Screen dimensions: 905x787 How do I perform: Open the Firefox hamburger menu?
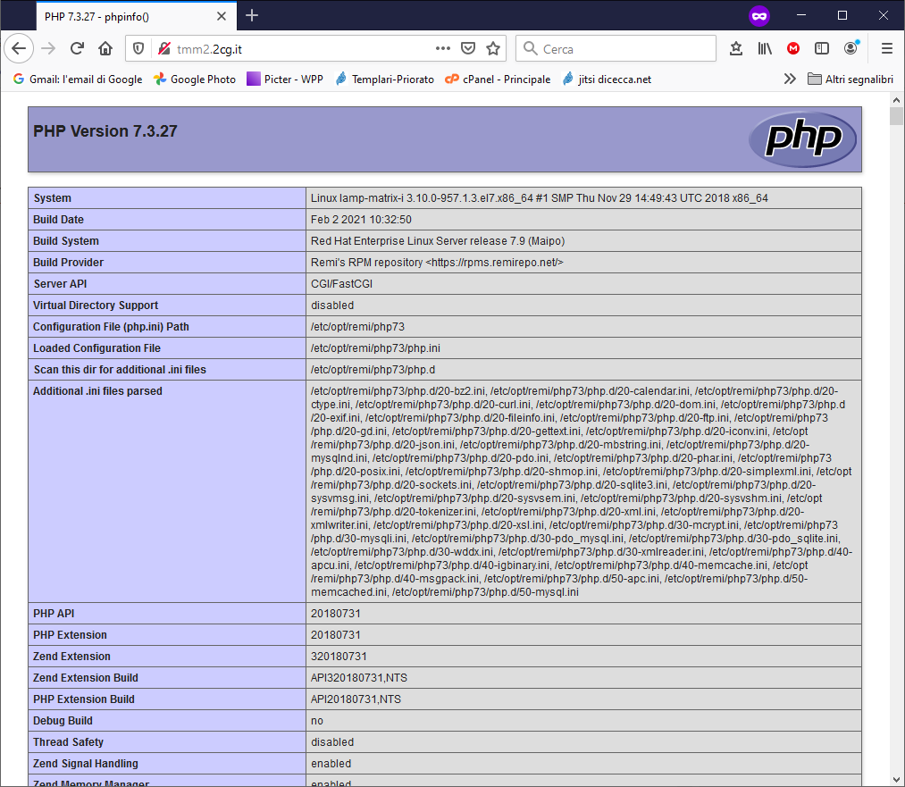click(887, 48)
